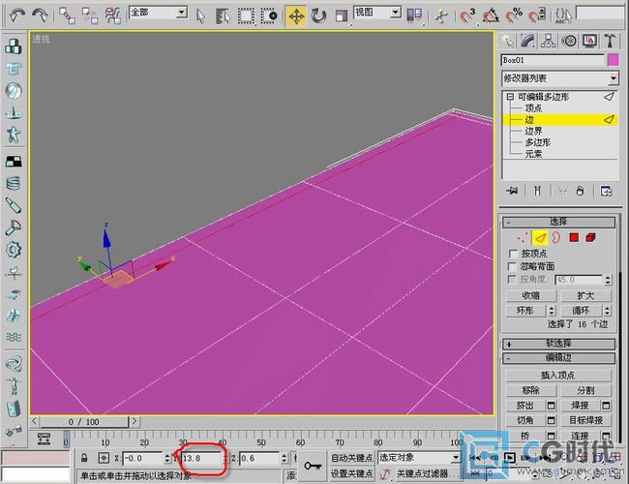This screenshot has height=484, width=629.
Task: Click the Set Key big key icon
Action: (314, 466)
